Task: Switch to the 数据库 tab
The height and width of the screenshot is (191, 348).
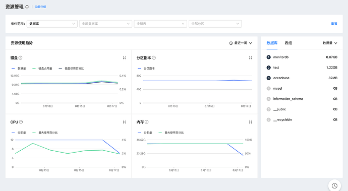Action: click(x=272, y=43)
